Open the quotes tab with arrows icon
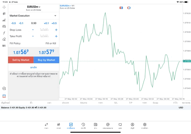The height and width of the screenshot is (134, 191). click(x=46, y=126)
